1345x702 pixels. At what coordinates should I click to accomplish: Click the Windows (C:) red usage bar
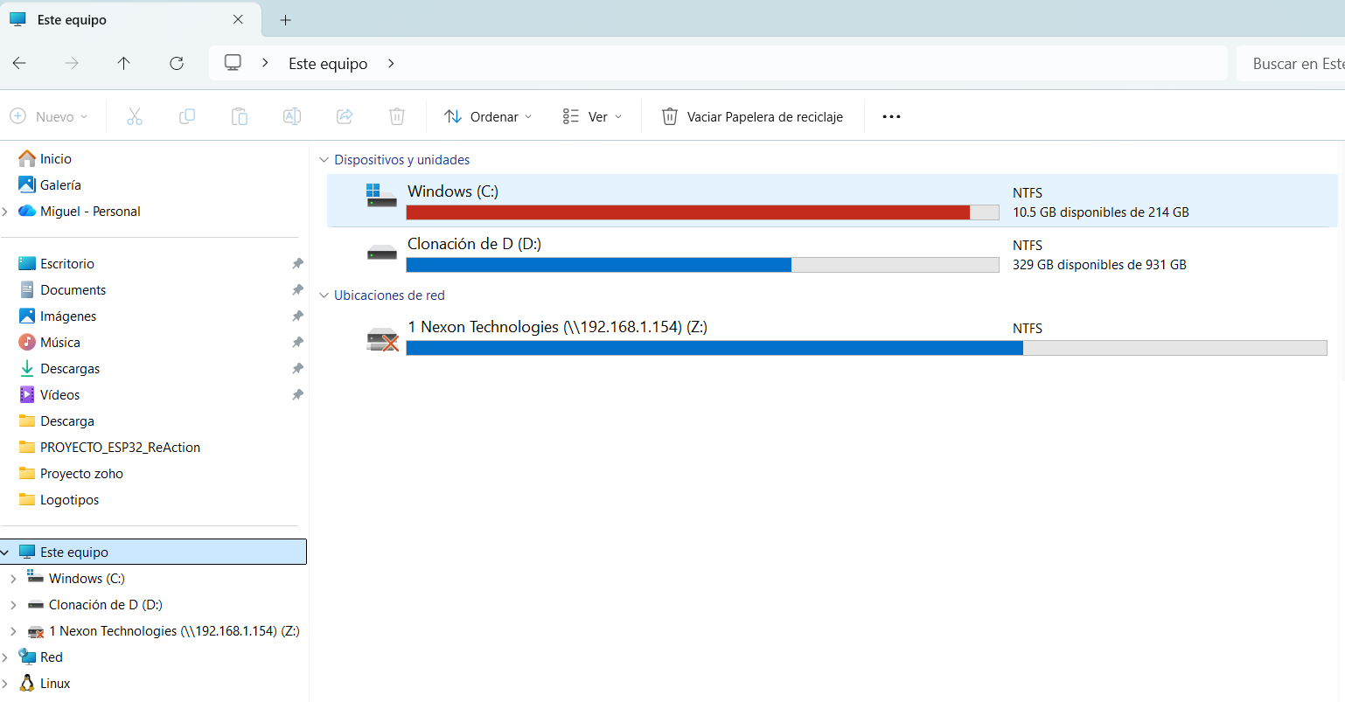coord(702,212)
